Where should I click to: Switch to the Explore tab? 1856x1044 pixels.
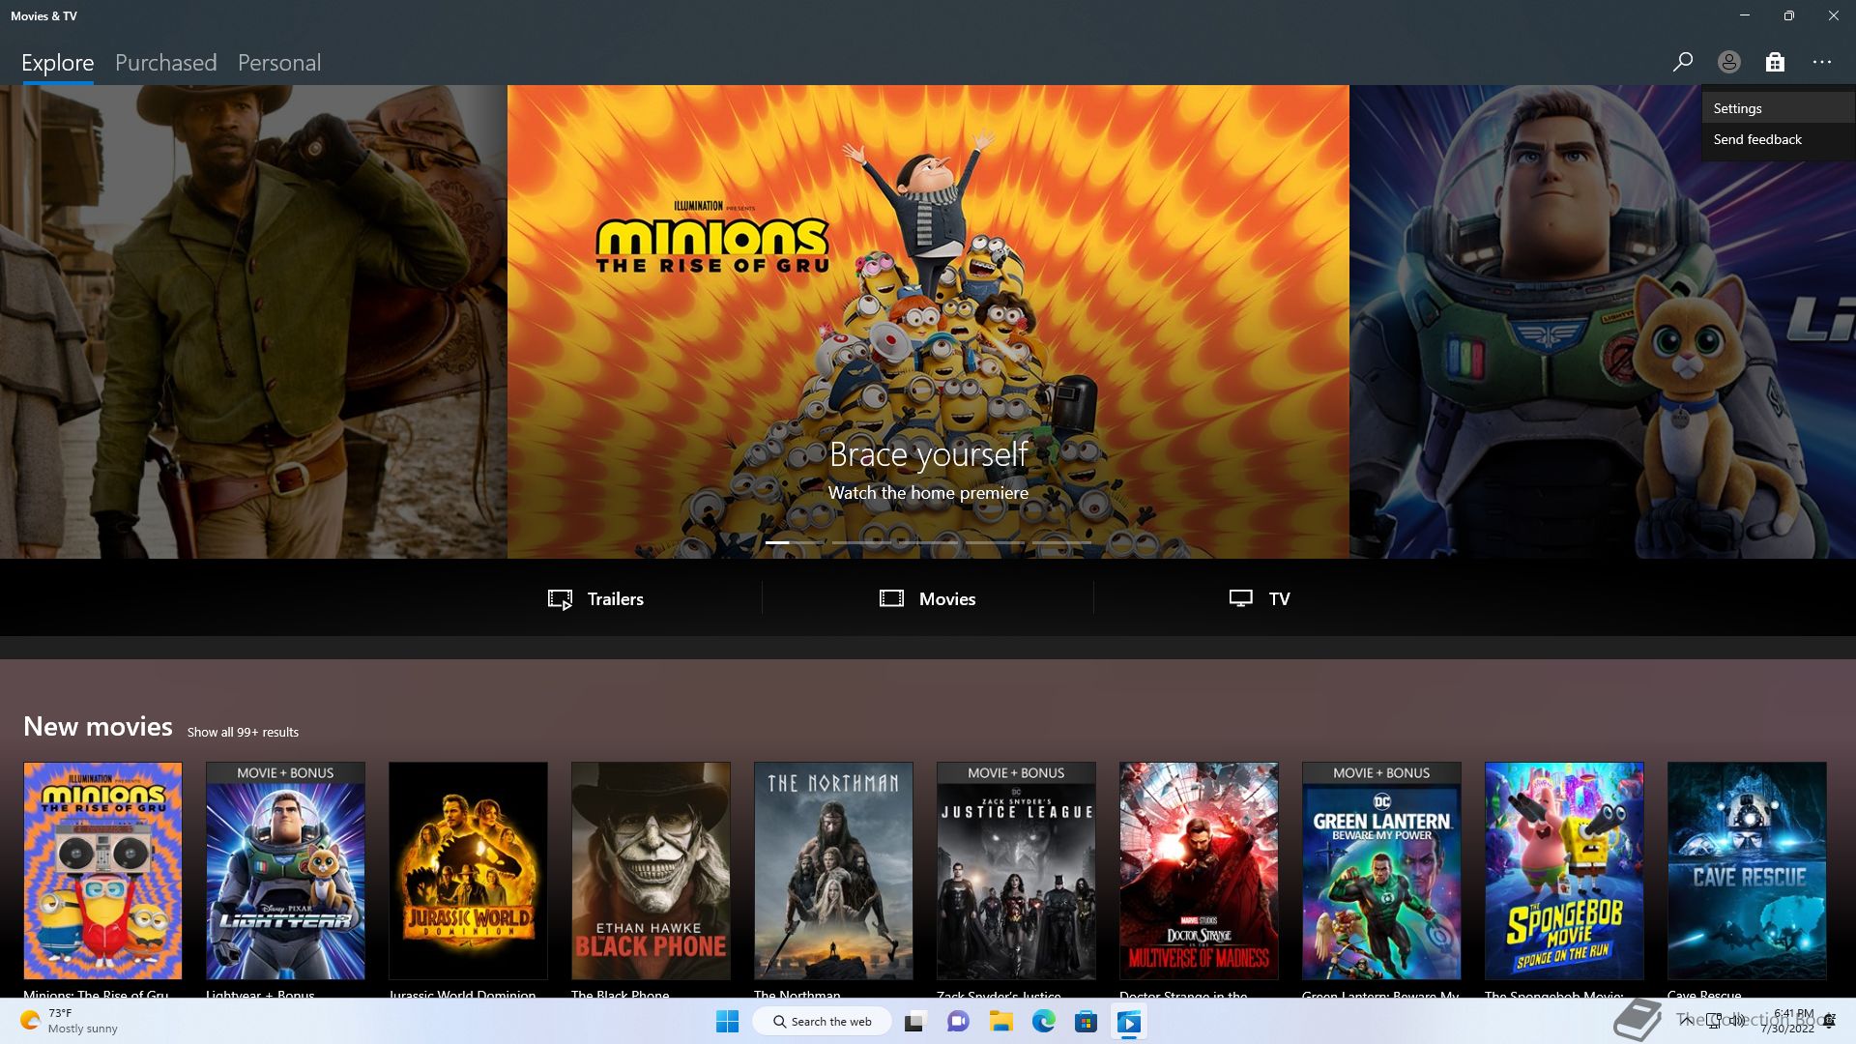58,63
